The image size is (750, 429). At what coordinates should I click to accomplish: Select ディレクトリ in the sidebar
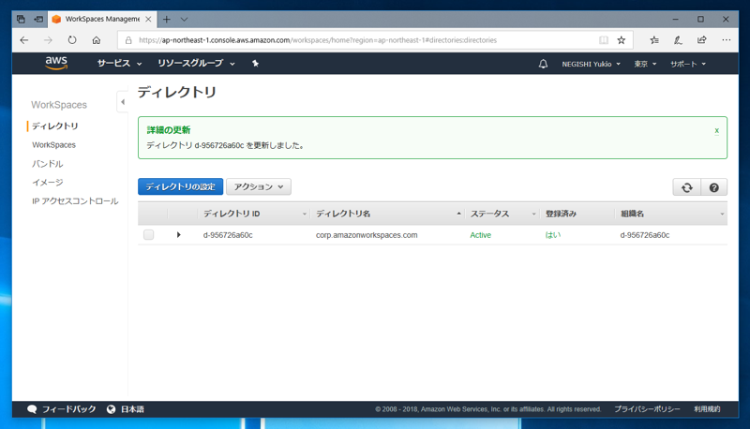coord(55,126)
